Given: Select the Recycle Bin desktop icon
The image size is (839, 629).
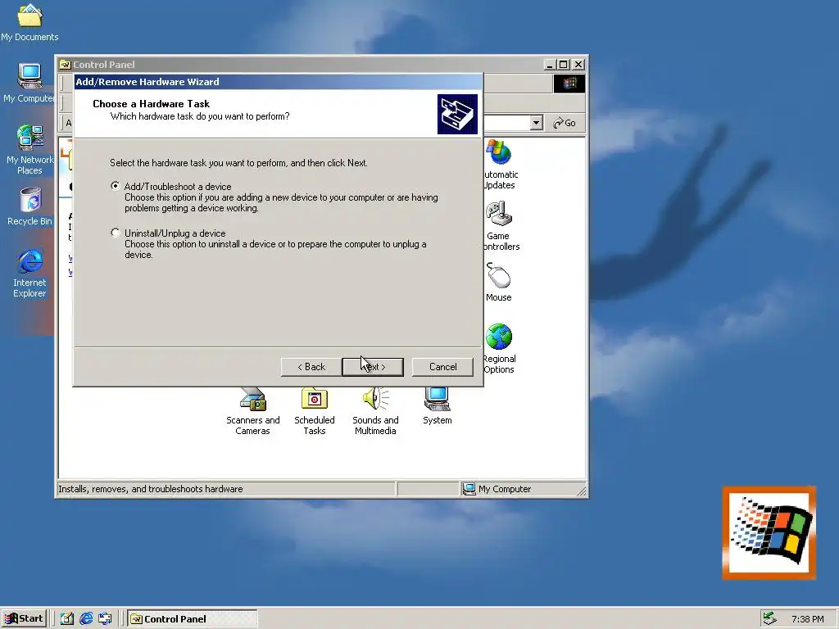Looking at the screenshot, I should tap(29, 206).
